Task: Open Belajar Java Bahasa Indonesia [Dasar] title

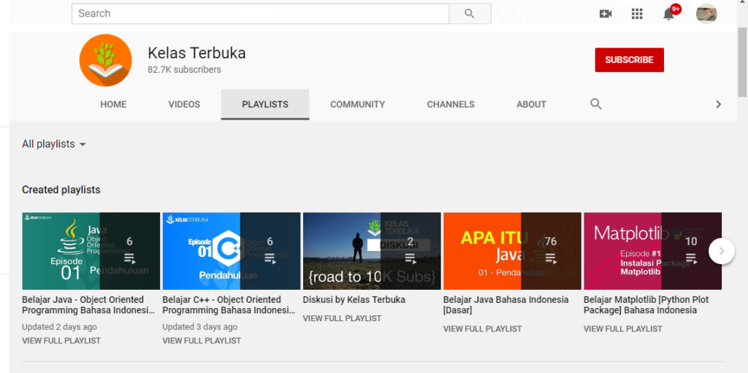Action: 506,305
